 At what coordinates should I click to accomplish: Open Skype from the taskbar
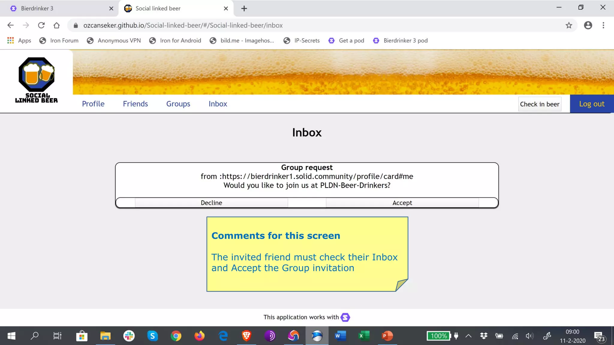click(153, 336)
